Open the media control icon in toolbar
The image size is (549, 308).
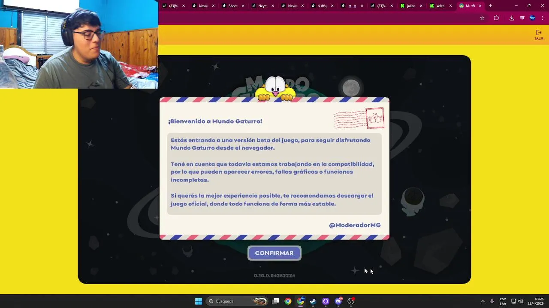[x=522, y=18]
